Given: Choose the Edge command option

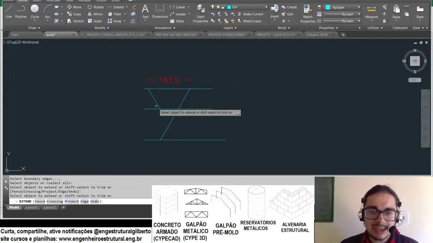Looking at the screenshot, I should [x=85, y=201].
